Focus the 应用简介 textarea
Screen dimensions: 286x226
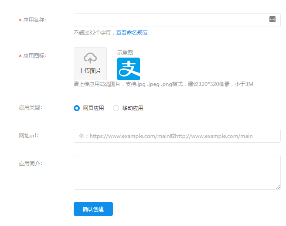[x=177, y=172]
